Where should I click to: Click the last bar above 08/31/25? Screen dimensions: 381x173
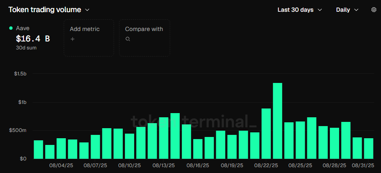click(368, 148)
